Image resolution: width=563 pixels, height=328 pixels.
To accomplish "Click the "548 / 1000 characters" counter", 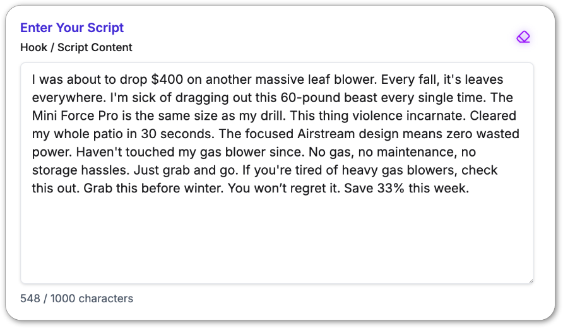I will pos(77,298).
